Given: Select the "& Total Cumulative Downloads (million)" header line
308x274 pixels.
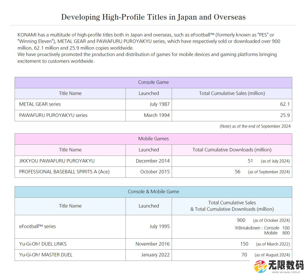Looking at the screenshot, I should click(232, 209).
